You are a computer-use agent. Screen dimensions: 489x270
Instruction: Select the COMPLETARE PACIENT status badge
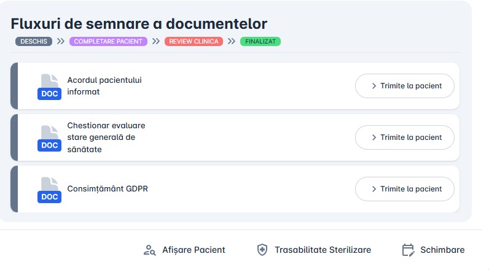click(x=109, y=41)
